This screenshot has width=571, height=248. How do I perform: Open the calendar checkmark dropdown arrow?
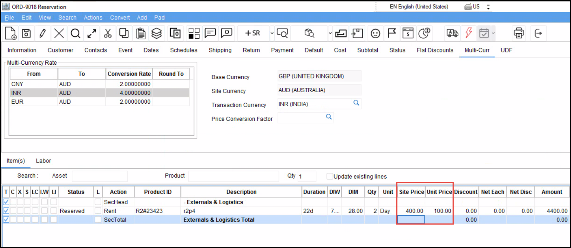click(493, 33)
